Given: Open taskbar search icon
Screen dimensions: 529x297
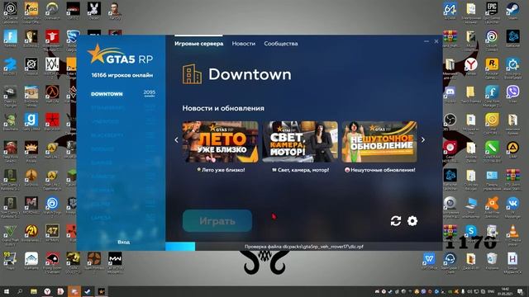Looking at the screenshot, I should click(x=20, y=291).
